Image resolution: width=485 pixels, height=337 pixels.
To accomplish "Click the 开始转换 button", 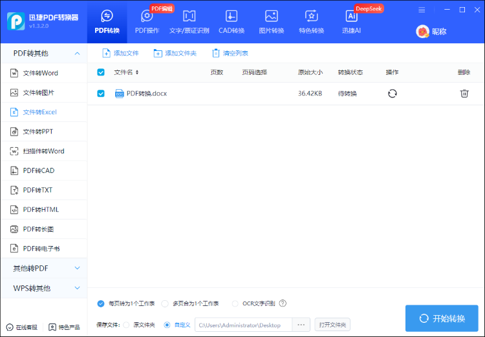I will (x=442, y=318).
